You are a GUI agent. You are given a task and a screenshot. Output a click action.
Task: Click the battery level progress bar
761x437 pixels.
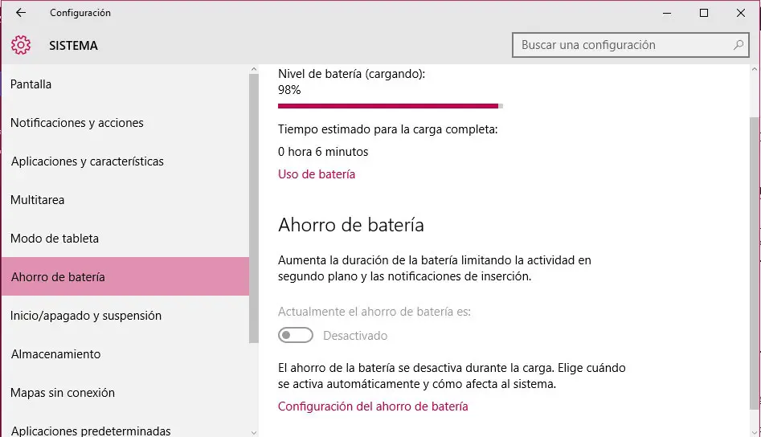pyautogui.click(x=390, y=105)
